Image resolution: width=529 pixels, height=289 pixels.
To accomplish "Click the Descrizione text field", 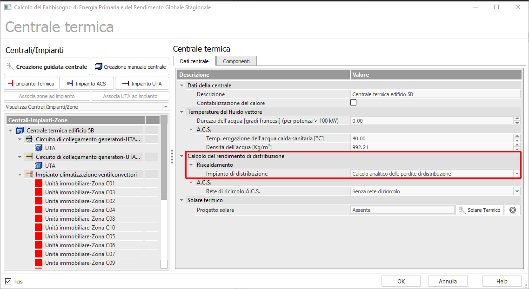I will tap(435, 94).
